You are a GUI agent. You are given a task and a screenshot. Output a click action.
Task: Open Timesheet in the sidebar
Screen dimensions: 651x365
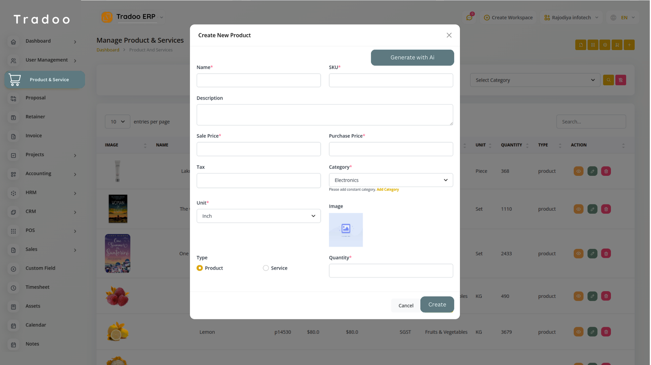pos(37,287)
